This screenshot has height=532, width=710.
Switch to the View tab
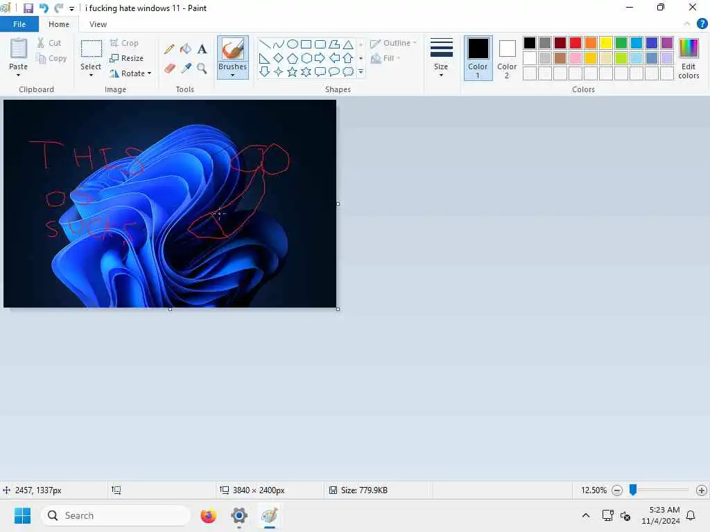click(98, 24)
